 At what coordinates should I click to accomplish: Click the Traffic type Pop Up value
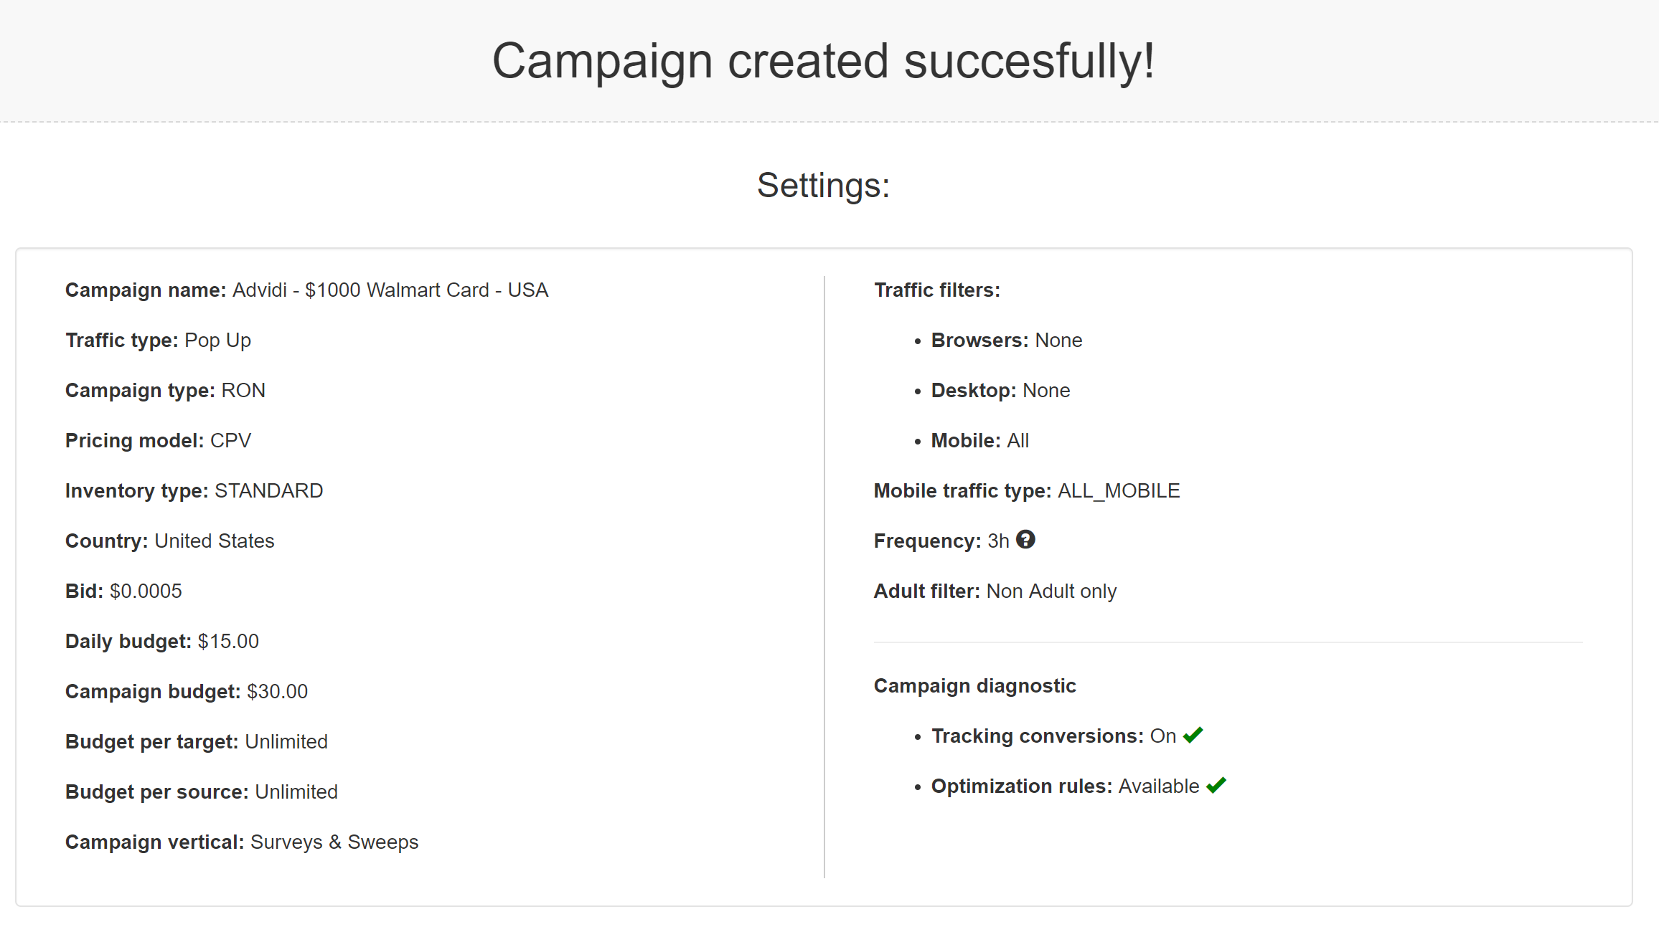pos(217,341)
